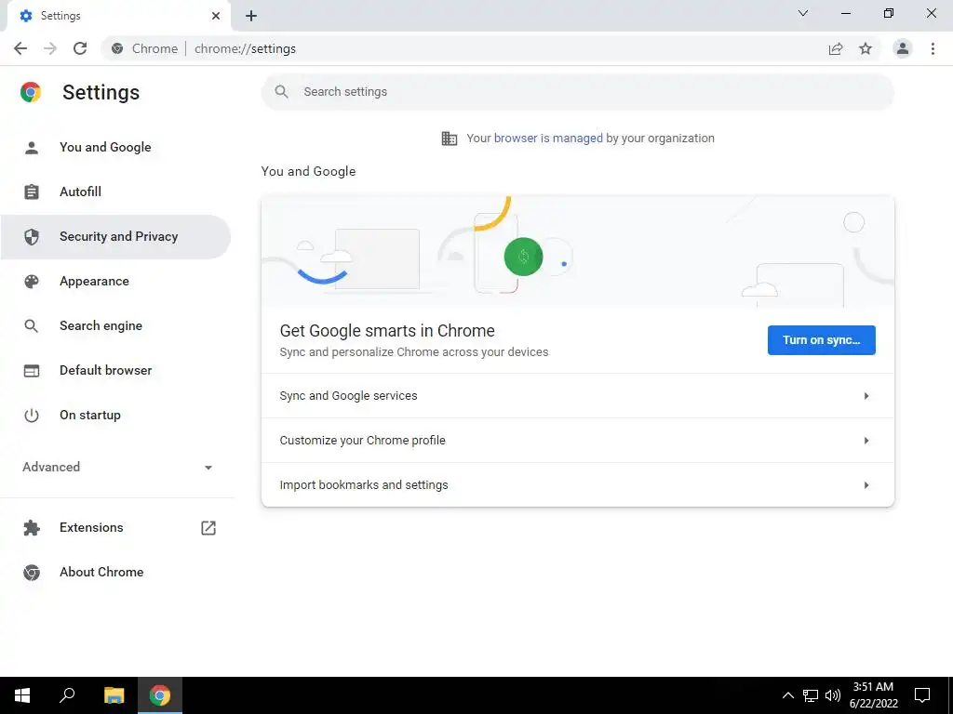Viewport: 953px width, 714px height.
Task: Open File Explorer from taskbar
Action: pos(114,695)
